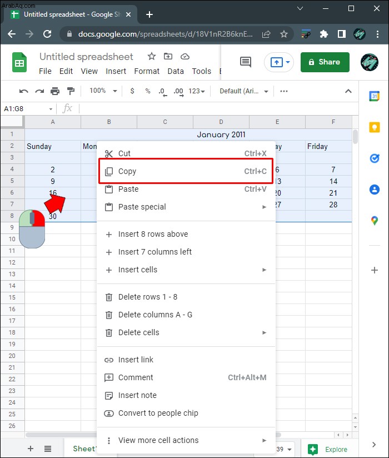Open the View menu
This screenshot has height=458, width=389.
pyautogui.click(x=89, y=71)
